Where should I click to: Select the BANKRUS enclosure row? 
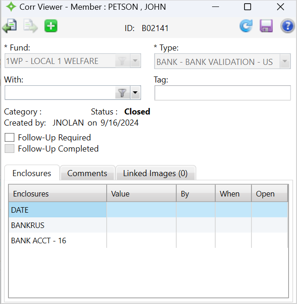pos(28,225)
